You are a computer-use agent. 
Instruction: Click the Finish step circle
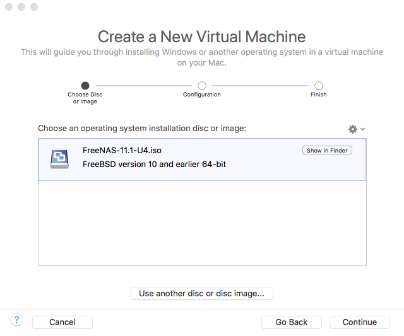(319, 85)
